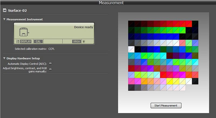Click the CAL status indicator
The width and height of the screenshot is (216, 118).
(38, 41)
